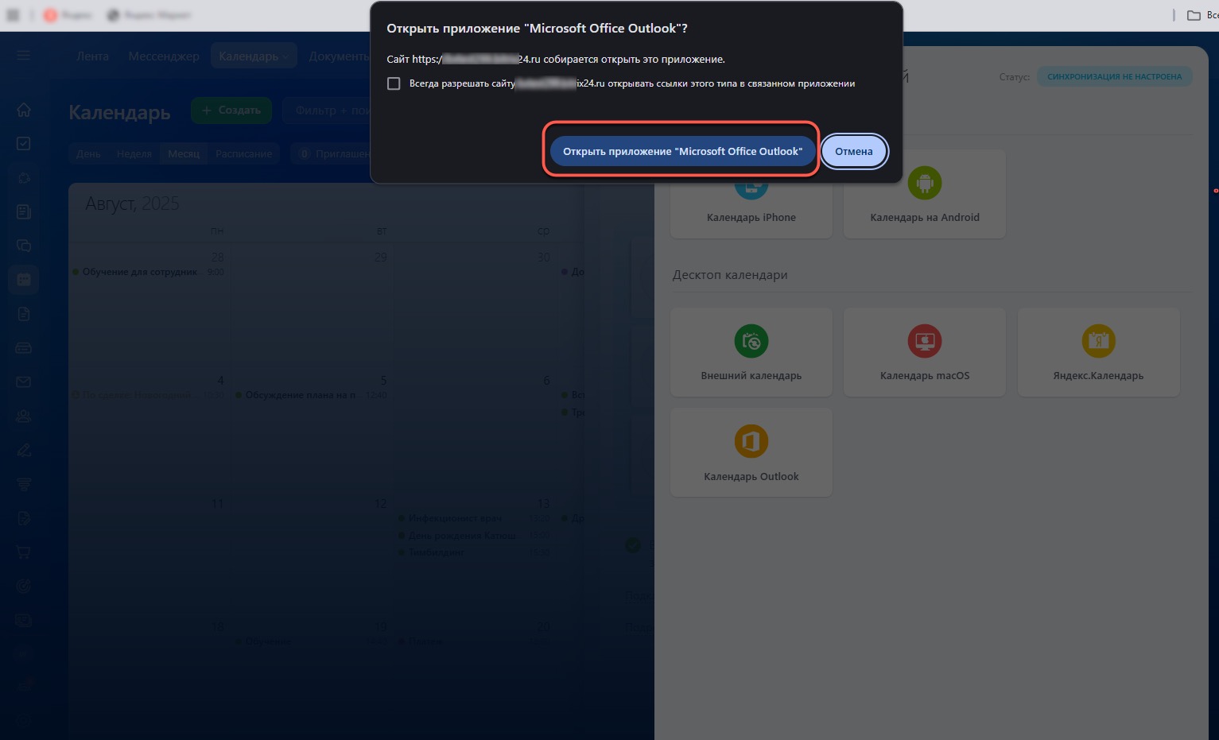Open event Обучение для сотрудник at 9:00
Screen dimensions: 1219x740
[148, 272]
